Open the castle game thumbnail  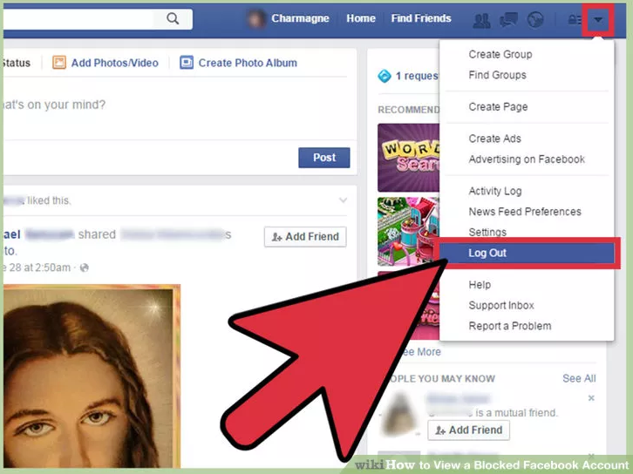pos(409,232)
